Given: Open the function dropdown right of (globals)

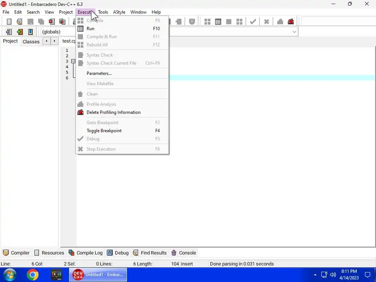Looking at the screenshot, I should click(x=294, y=32).
